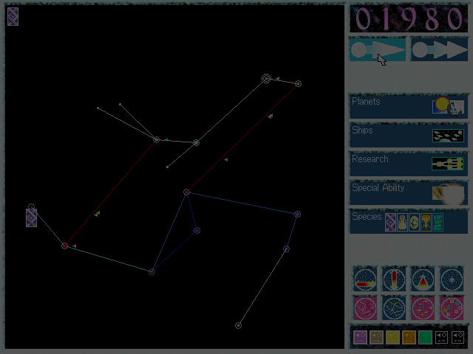Image resolution: width=473 pixels, height=354 pixels.
Task: Select the yellow oval gem species emblem
Action: [414, 223]
